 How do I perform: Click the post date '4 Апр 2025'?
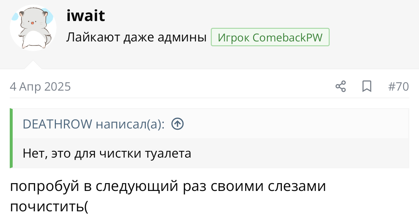click(x=40, y=87)
